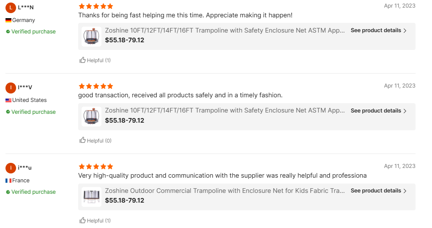Open Zoshine Outdoor Commercial Trampoline title link
The image size is (432, 228).
tap(225, 191)
